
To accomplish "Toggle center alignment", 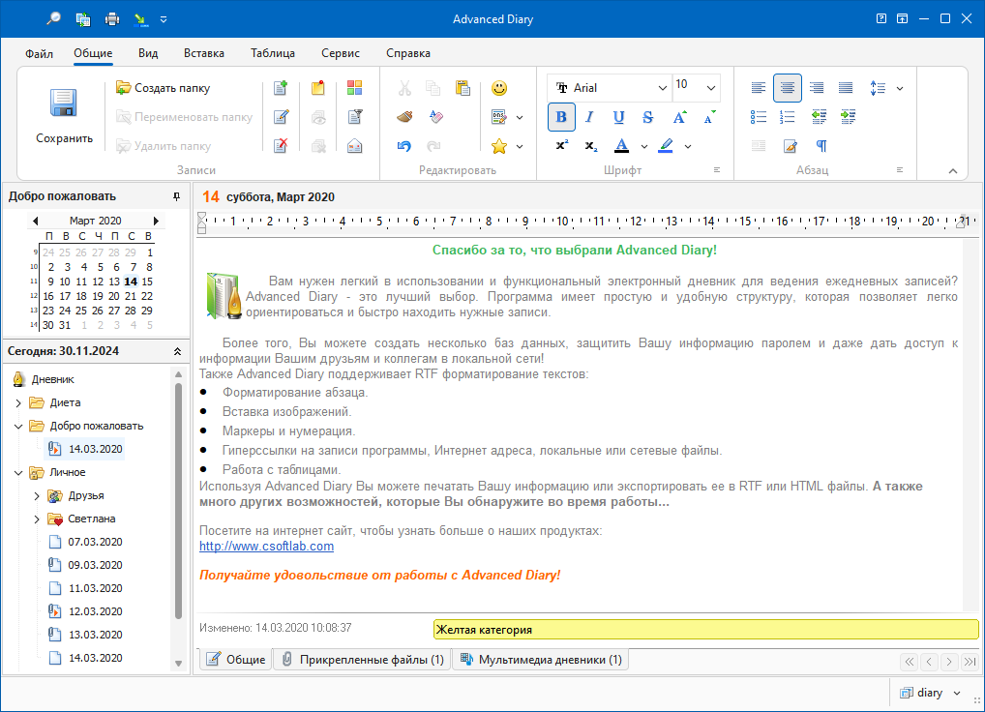I will [x=787, y=88].
